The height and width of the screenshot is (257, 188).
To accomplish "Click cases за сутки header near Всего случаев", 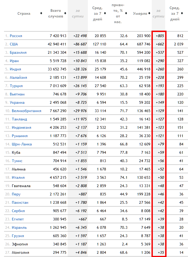I will click(78, 13).
